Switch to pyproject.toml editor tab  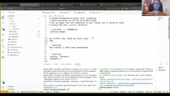(50, 13)
